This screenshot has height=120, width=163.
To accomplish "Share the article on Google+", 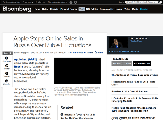I will [7, 73].
